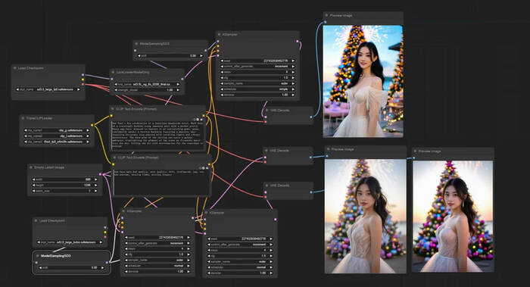The image size is (530, 287).
Task: Click the long positive prompt text box
Action: click(157, 135)
